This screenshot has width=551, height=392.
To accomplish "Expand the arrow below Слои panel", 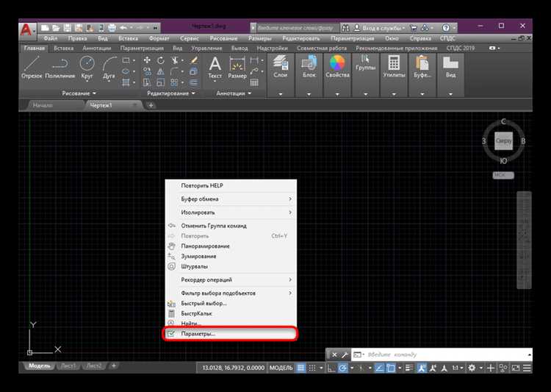I will (281, 94).
